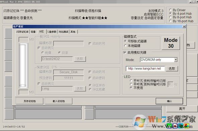Image resolution: width=198 pixels, height=131 pixels.
Task: Click the green icon in the bottom-right status area
Action: (x=169, y=126)
